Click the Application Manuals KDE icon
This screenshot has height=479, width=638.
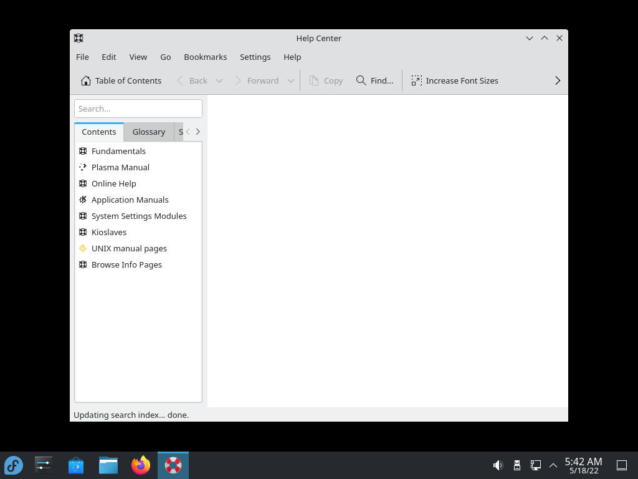point(83,200)
